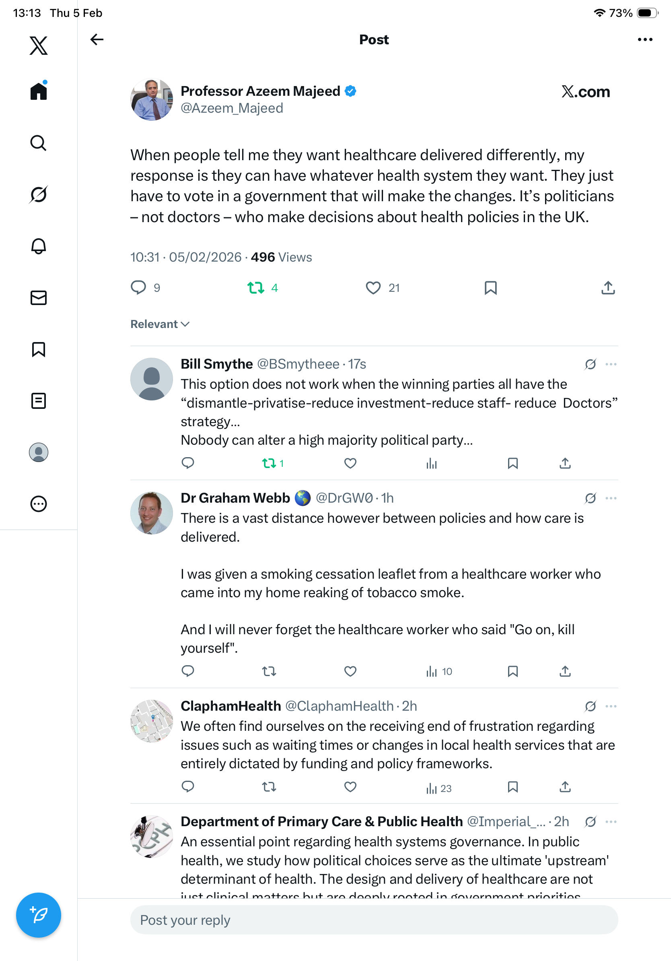Viewport: 671px width, 961px height.
Task: Open Bookmarks in the sidebar
Action: click(x=39, y=349)
